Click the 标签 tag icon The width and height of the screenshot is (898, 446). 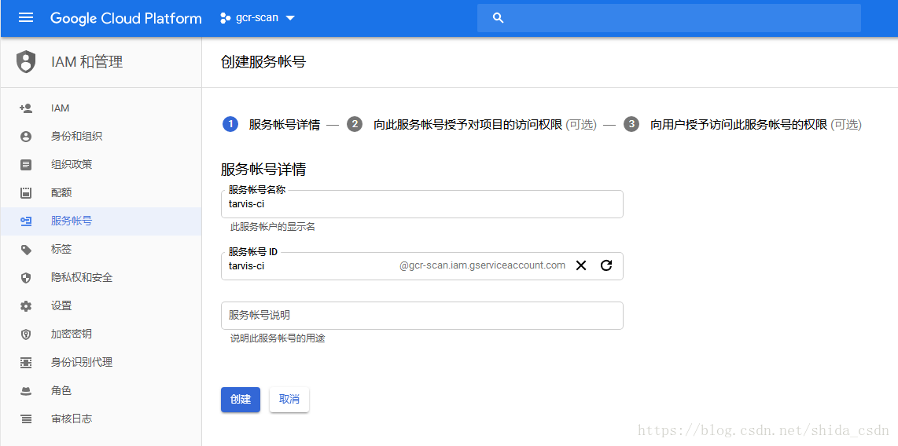pos(26,249)
